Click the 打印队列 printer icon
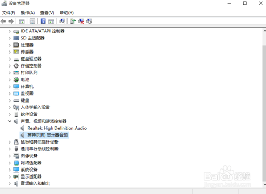266x194 pixels. pyautogui.click(x=16, y=73)
